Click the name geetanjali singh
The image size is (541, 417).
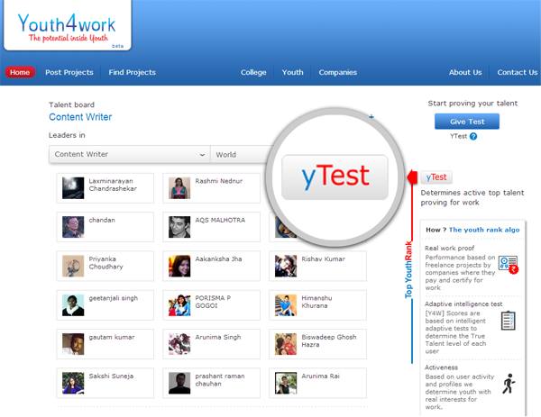coord(114,298)
